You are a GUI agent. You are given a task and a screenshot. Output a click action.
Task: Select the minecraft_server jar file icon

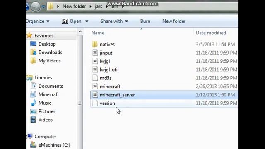[x=95, y=95]
